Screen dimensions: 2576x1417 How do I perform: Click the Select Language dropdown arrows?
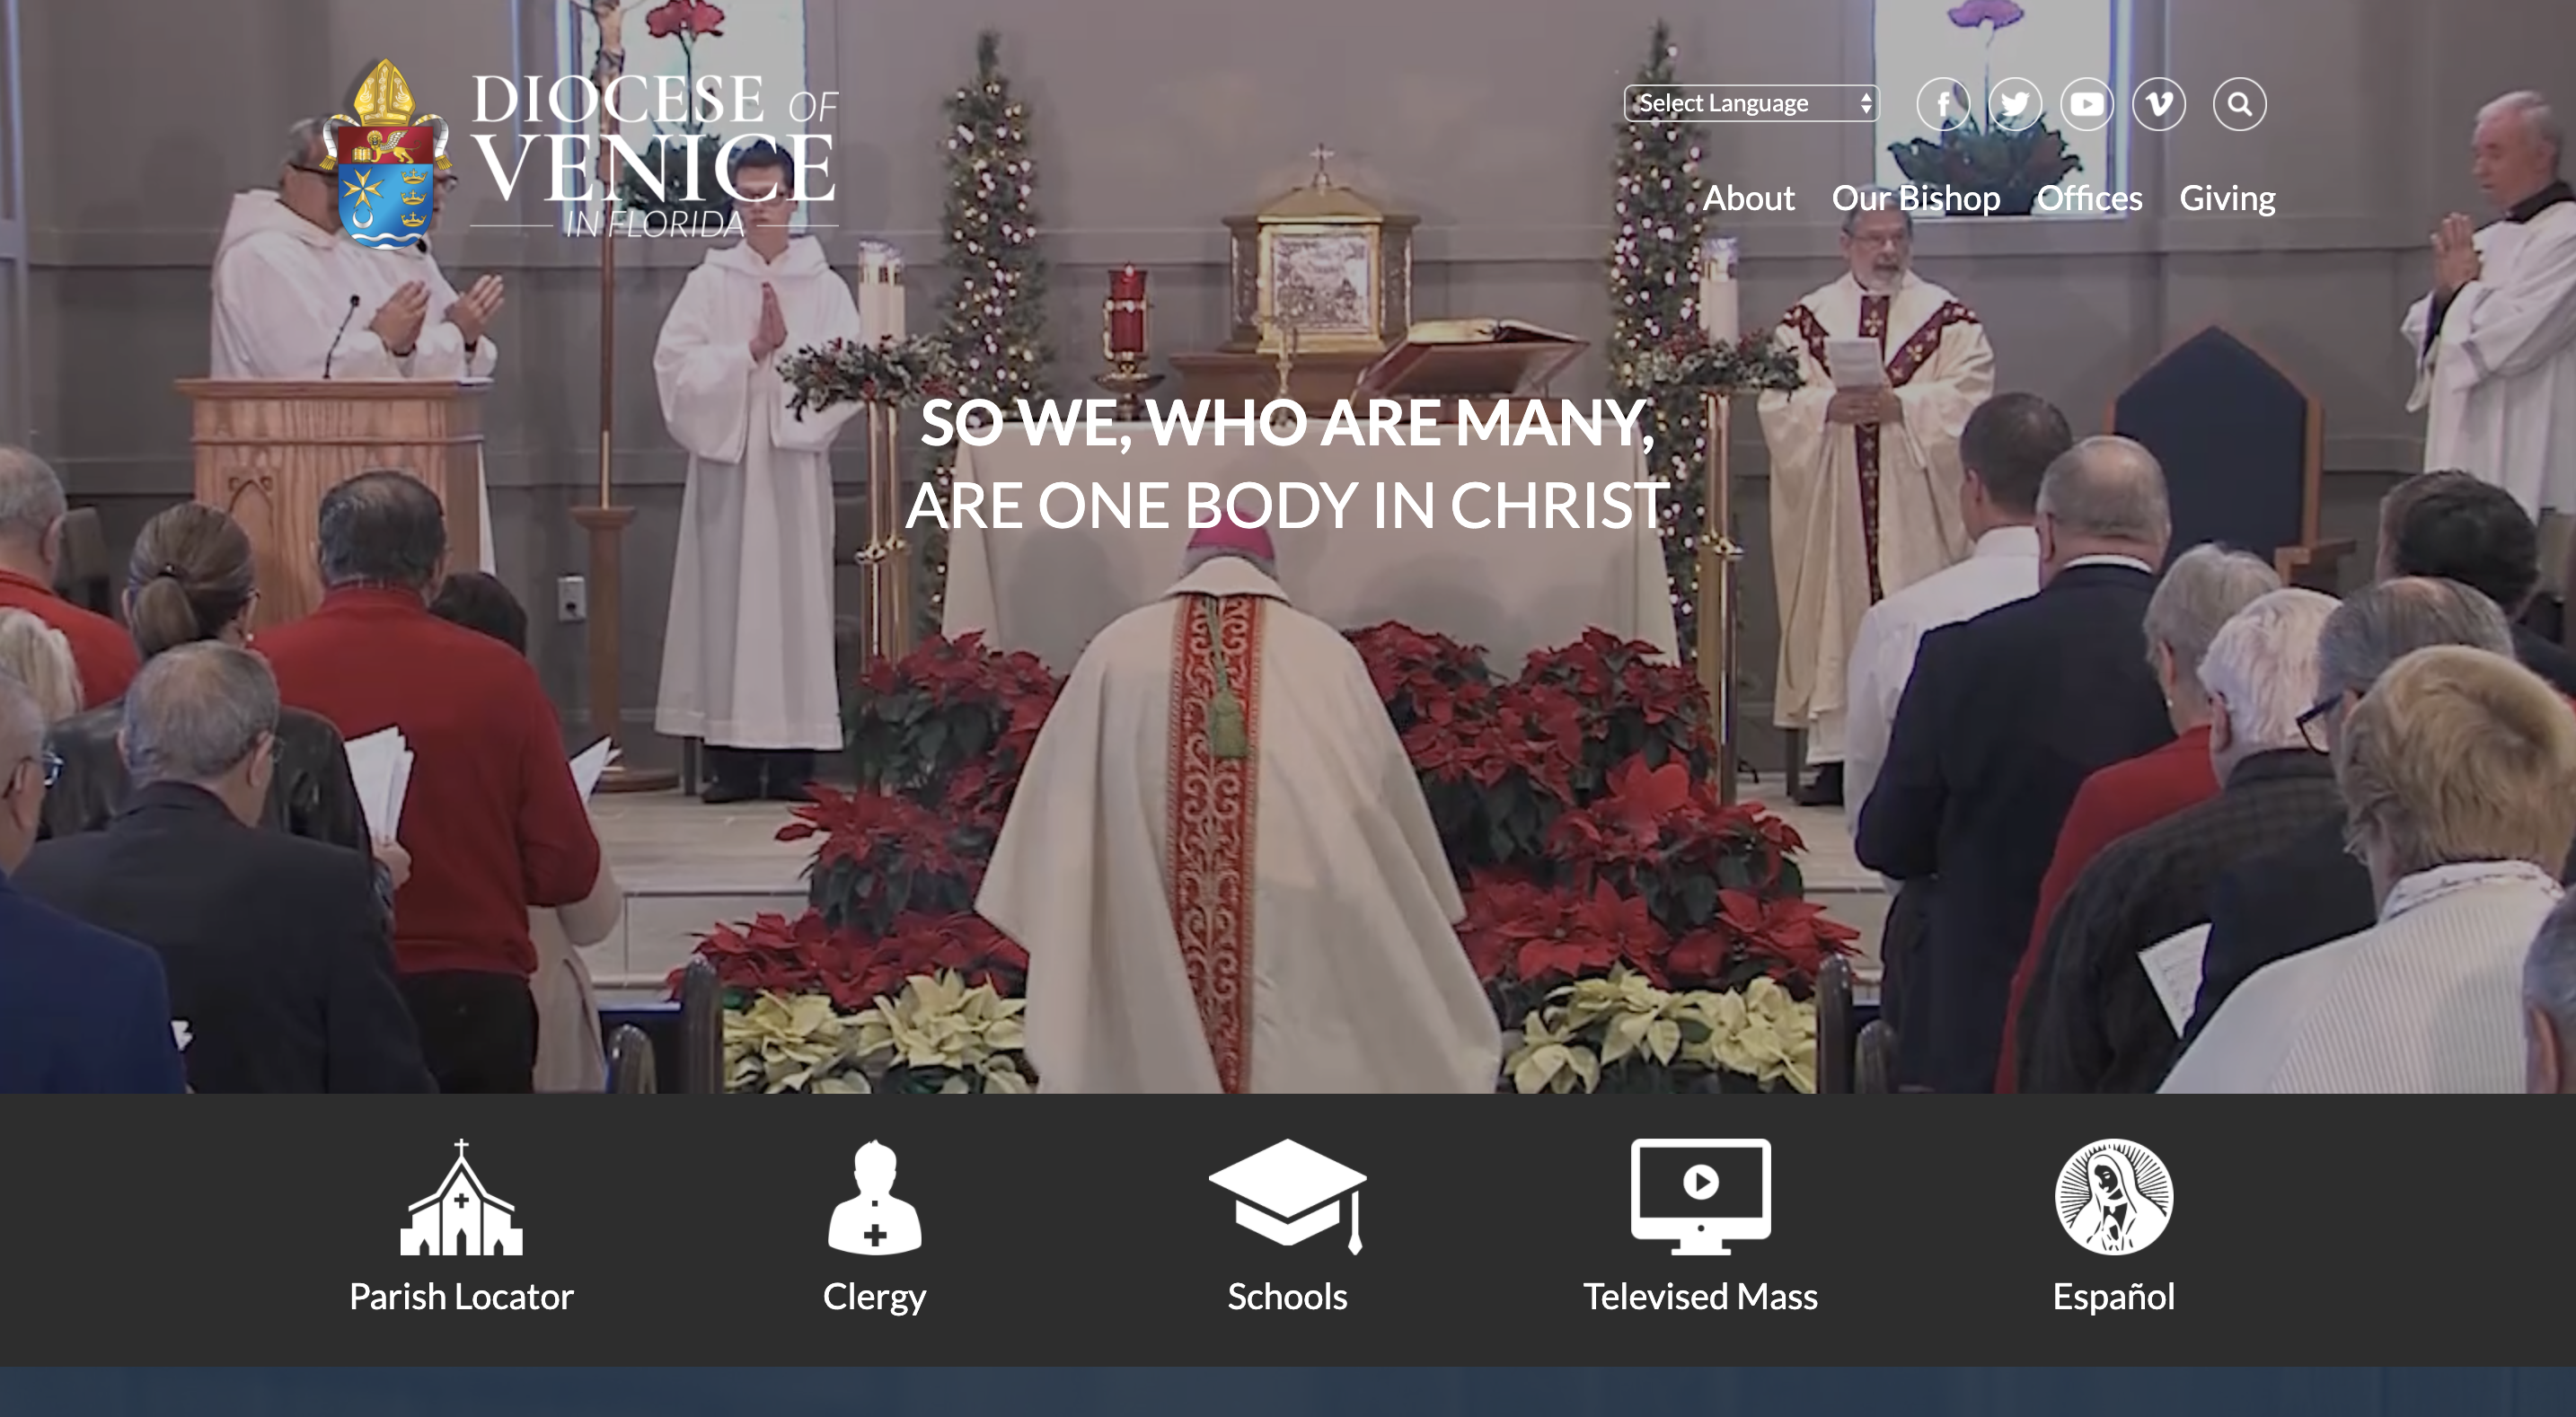(1866, 104)
